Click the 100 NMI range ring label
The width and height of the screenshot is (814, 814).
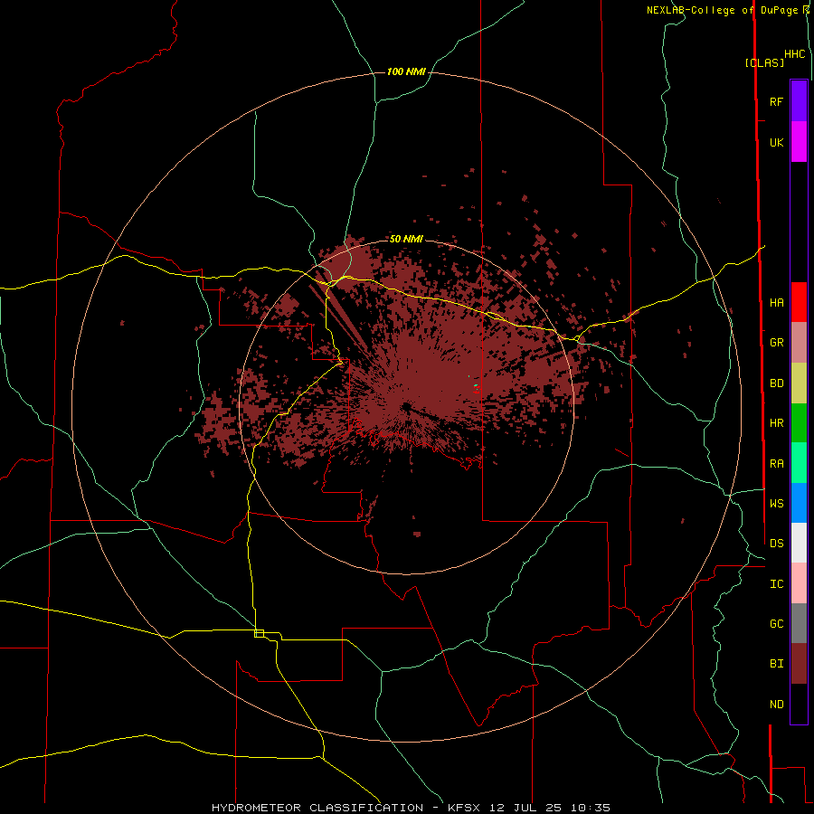click(x=406, y=71)
